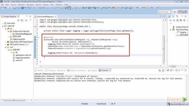189x106 pixels.
Task: Expand the lib folder under WEB-INF
Action: (x=11, y=52)
